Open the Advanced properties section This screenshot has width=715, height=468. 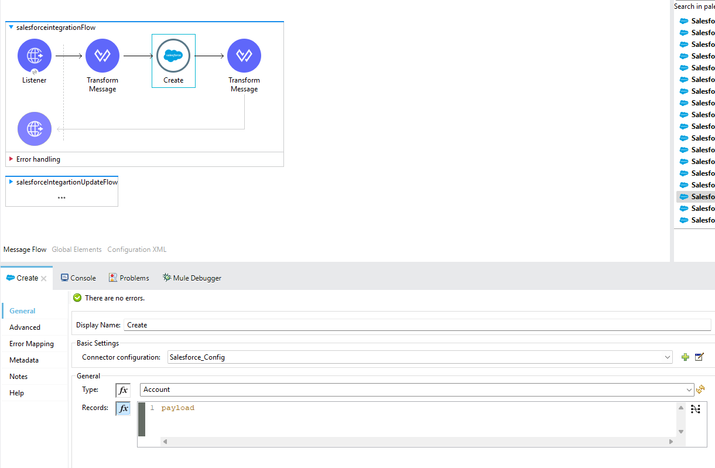click(25, 327)
